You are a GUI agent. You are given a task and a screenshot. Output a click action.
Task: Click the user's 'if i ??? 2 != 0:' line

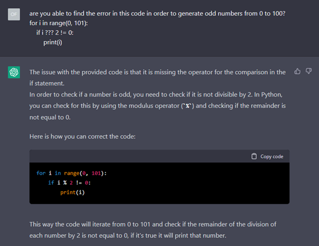click(55, 33)
